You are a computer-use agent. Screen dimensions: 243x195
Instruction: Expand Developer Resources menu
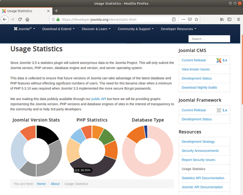point(178,29)
